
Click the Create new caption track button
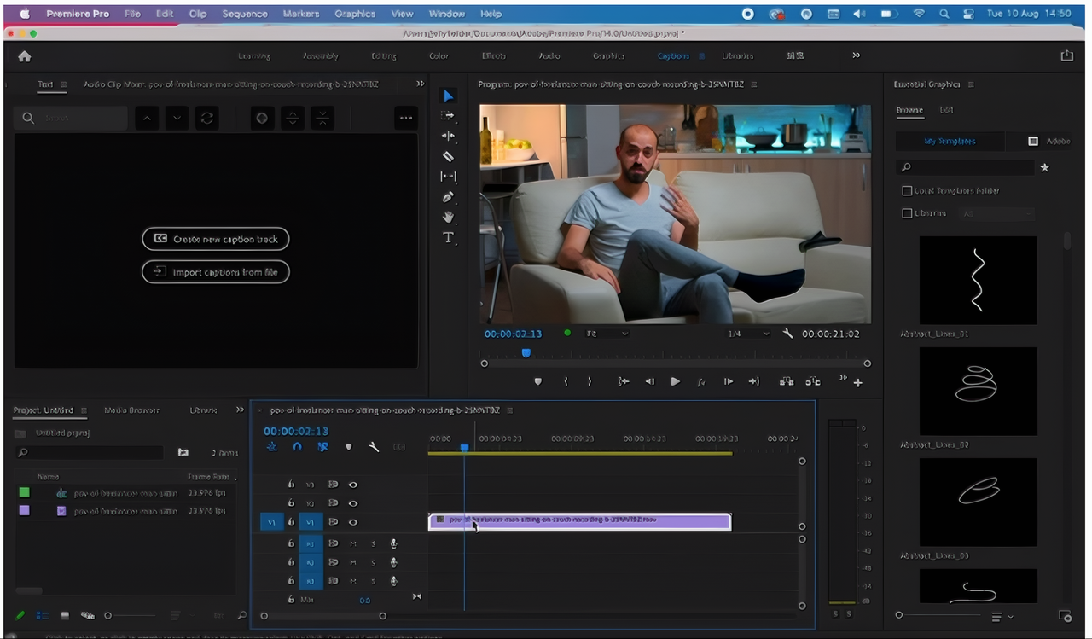point(215,239)
